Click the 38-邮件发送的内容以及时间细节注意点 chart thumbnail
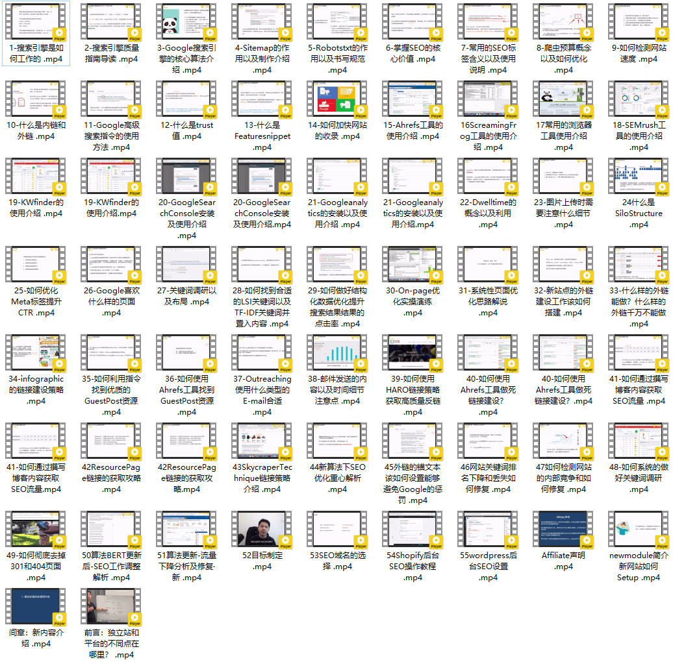This screenshot has height=662, width=673. 337,352
